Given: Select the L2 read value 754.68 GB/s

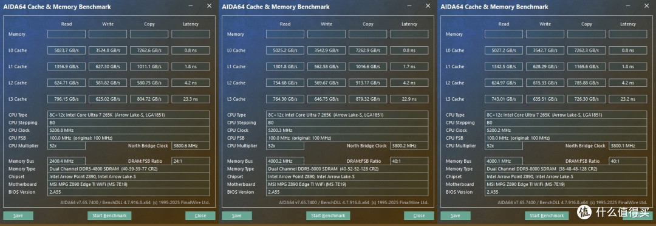Looking at the screenshot, I should click(x=285, y=83).
